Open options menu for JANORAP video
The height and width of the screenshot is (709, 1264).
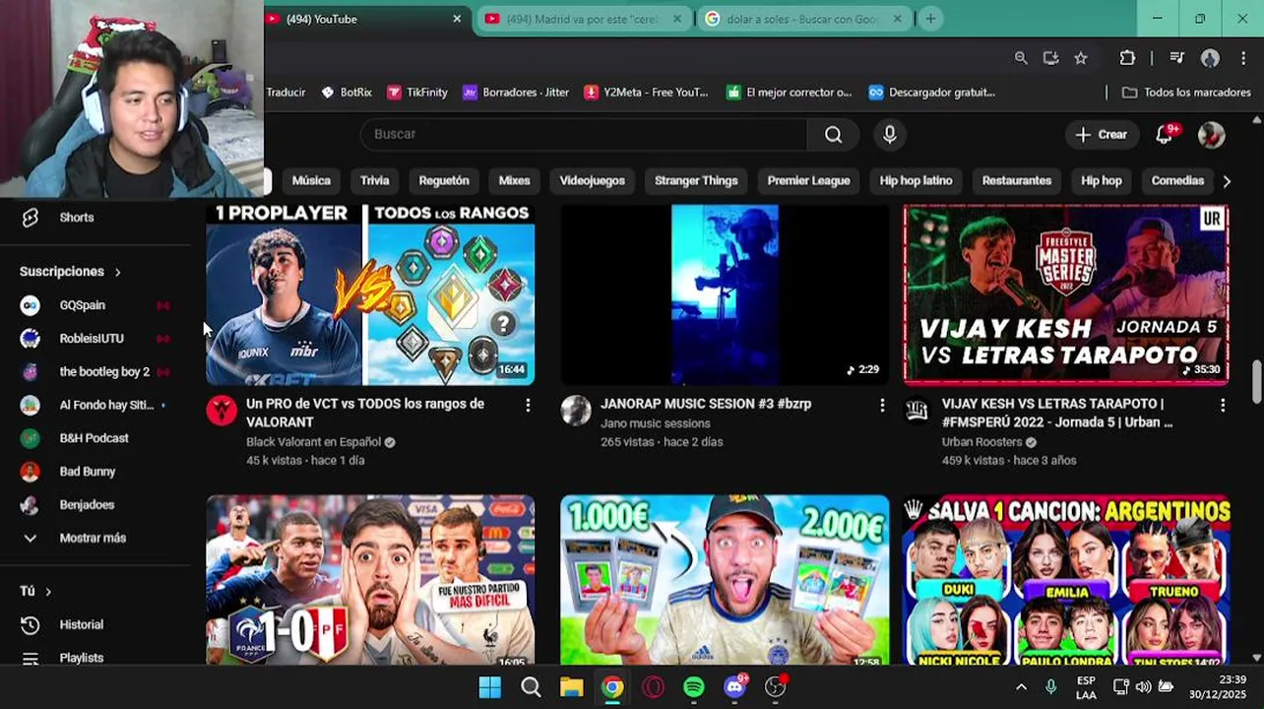click(x=882, y=405)
